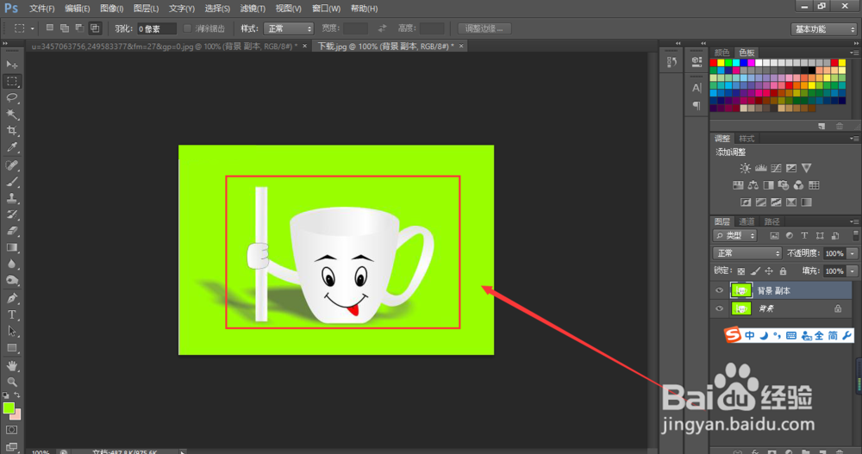Switch to the 颜色 color tab
Screen dimensions: 862x454
[721, 53]
